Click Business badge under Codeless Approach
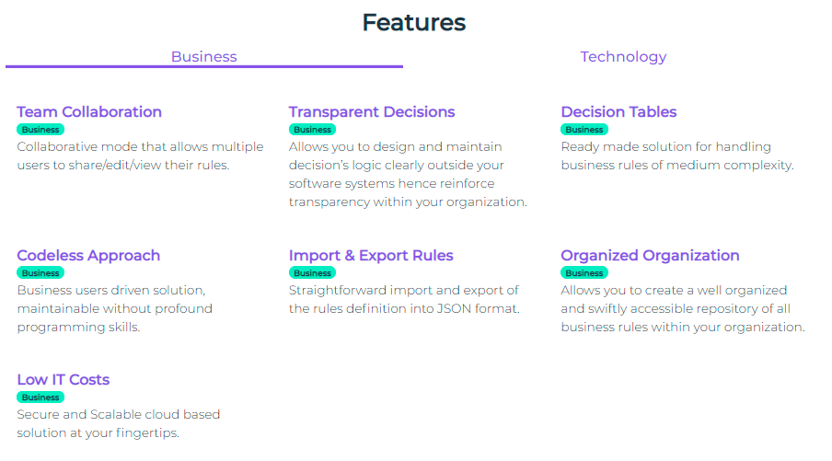 pyautogui.click(x=40, y=273)
